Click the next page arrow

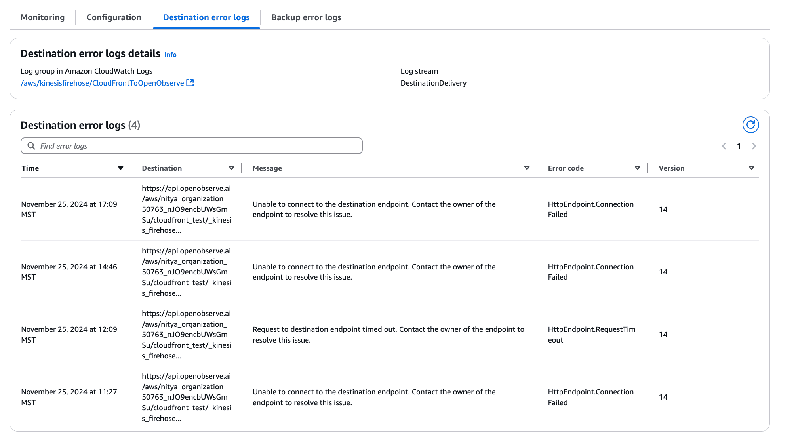click(x=754, y=146)
